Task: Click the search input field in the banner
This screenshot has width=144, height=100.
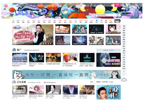Action: tap(106, 15)
